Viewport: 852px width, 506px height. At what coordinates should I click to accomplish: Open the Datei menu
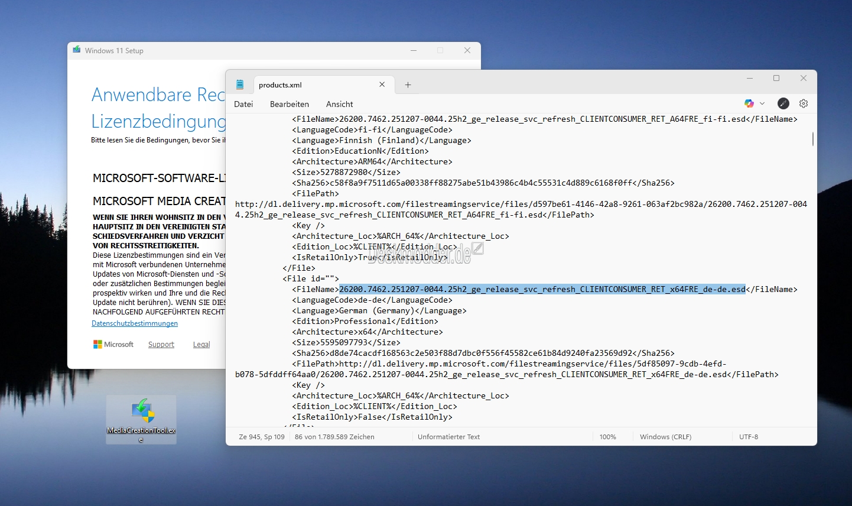[243, 104]
